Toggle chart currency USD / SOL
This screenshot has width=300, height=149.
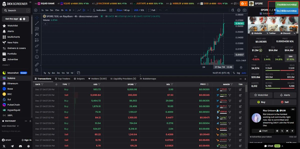click(139, 10)
